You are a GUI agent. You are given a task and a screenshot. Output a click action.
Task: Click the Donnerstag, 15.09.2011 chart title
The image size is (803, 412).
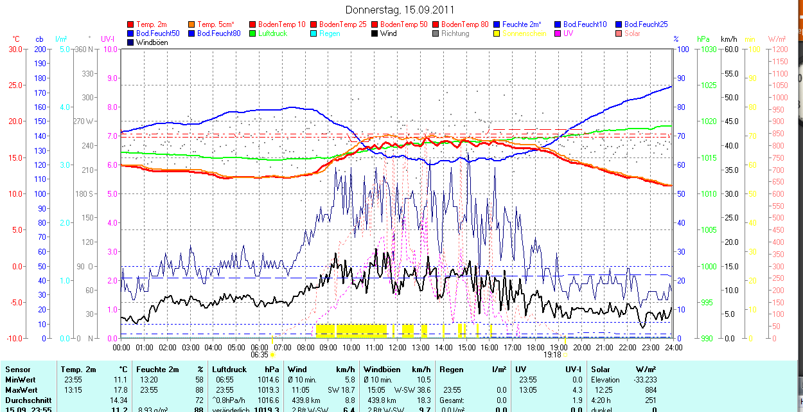pos(400,10)
